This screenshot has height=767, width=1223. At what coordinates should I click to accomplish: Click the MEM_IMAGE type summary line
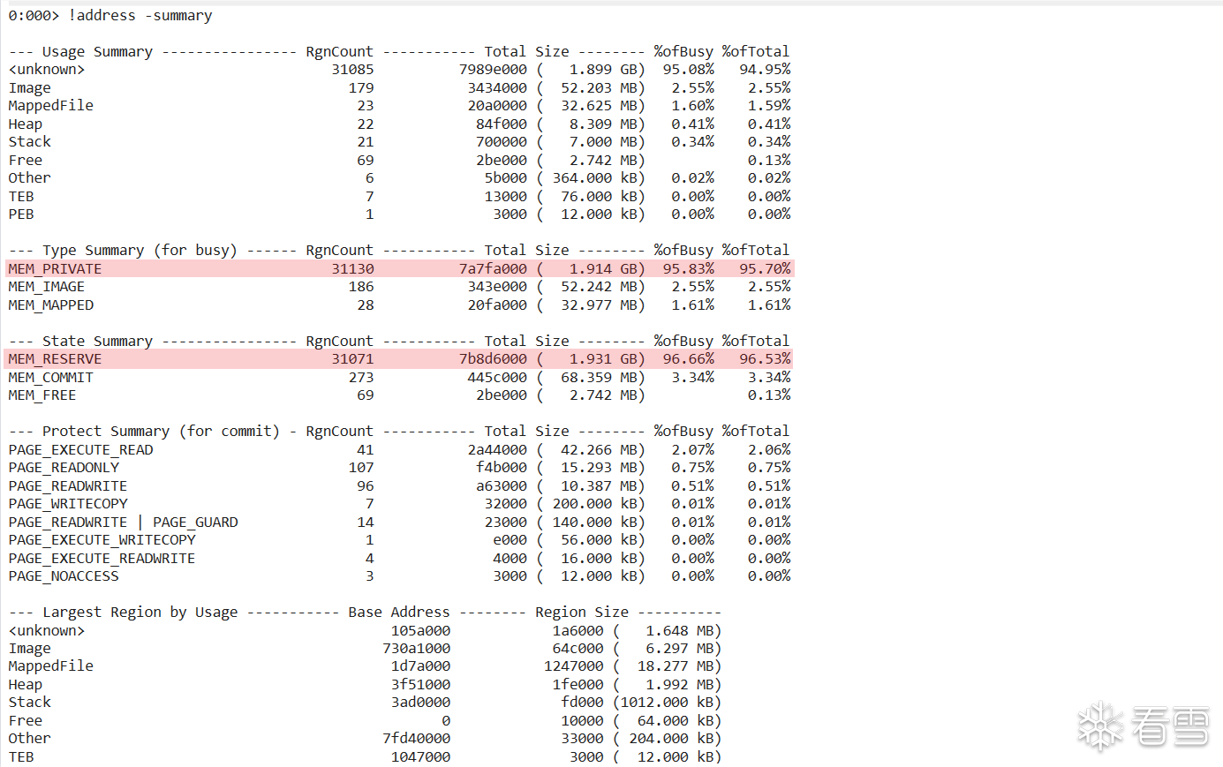pos(45,286)
